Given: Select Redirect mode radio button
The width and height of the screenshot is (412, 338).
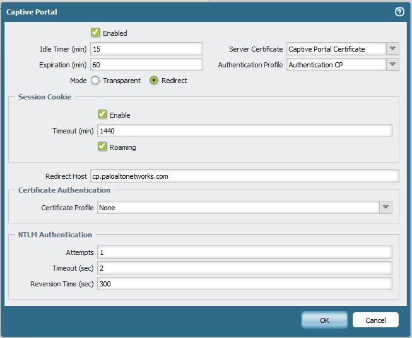Looking at the screenshot, I should [153, 81].
